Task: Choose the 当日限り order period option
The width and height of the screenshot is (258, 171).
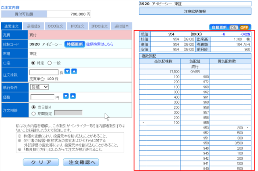Action: (x=33, y=107)
